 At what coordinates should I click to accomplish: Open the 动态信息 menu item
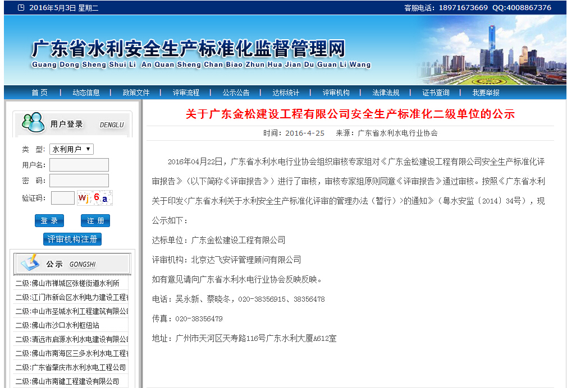[x=86, y=93]
